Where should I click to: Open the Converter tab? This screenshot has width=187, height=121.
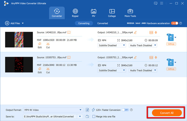click(57, 13)
